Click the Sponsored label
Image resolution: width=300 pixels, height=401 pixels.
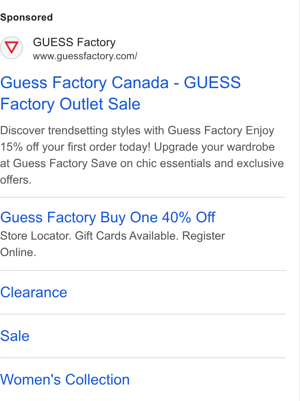pyautogui.click(x=27, y=17)
